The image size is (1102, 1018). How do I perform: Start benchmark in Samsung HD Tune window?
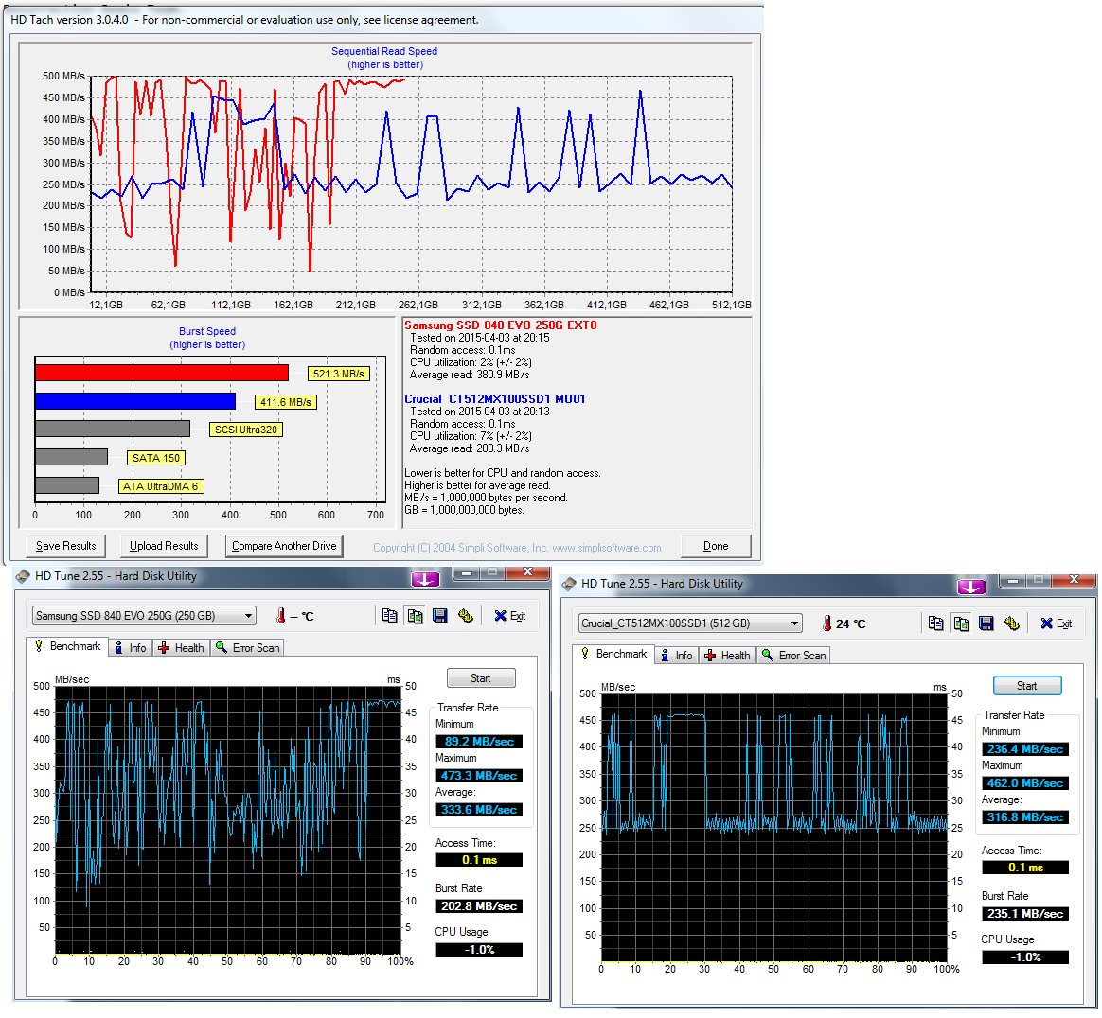click(481, 678)
